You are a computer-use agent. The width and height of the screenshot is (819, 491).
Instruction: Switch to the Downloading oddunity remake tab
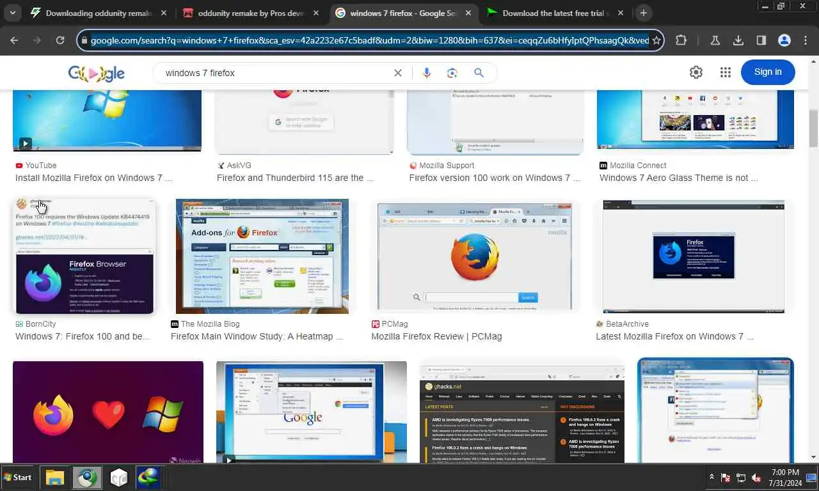coord(99,13)
